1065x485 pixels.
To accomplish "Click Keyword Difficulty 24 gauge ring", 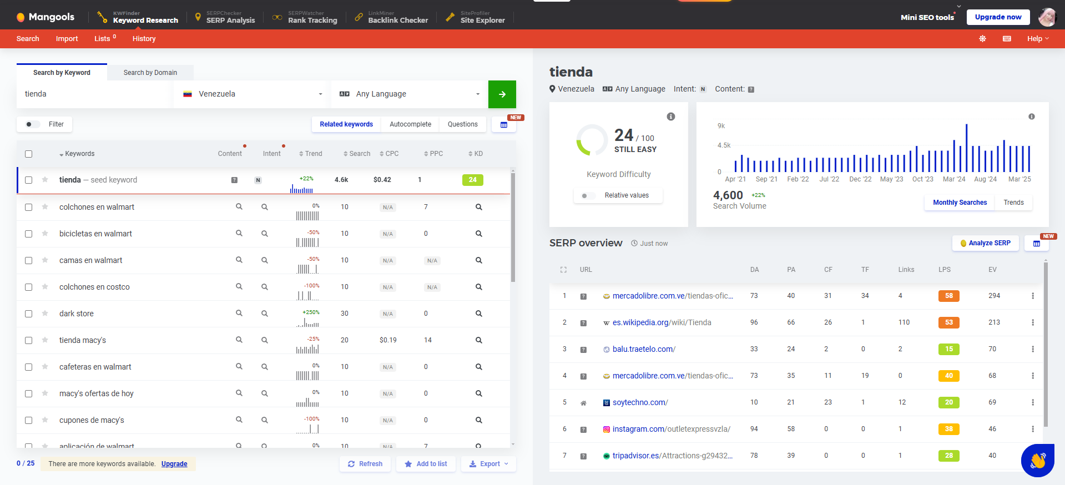I will click(x=592, y=140).
